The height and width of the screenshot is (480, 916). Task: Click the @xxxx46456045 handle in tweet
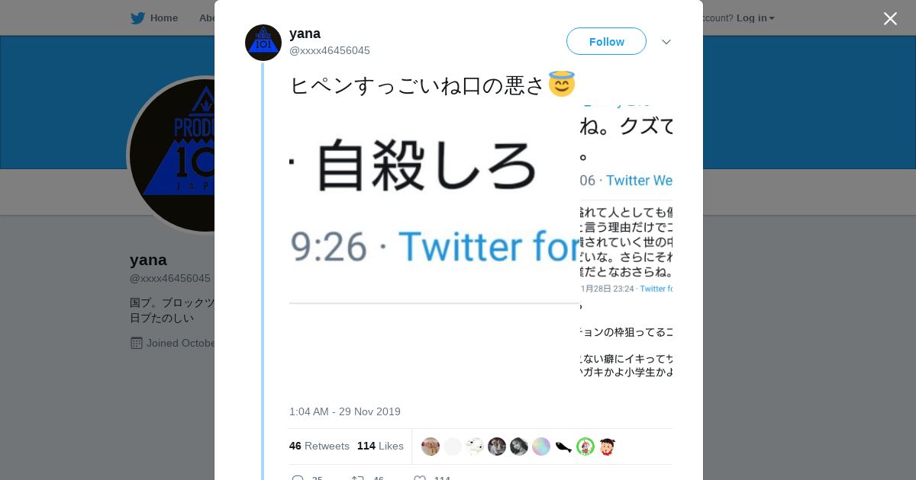pos(330,50)
